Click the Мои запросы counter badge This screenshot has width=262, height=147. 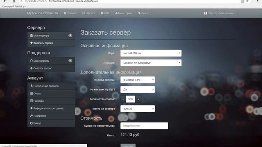[70, 60]
